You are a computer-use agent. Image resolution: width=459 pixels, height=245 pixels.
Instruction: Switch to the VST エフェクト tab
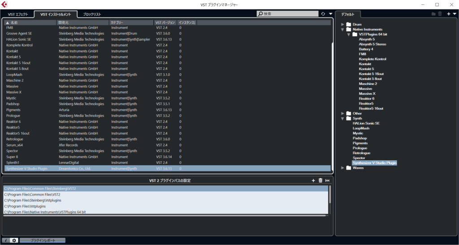[x=18, y=14]
